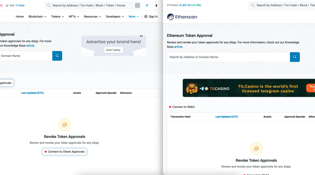Open Knowledge Base article link in left window
The height and width of the screenshot is (175, 315).
(30, 46)
